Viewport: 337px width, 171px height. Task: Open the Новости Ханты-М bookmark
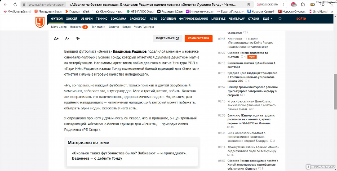pyautogui.click(x=261, y=11)
